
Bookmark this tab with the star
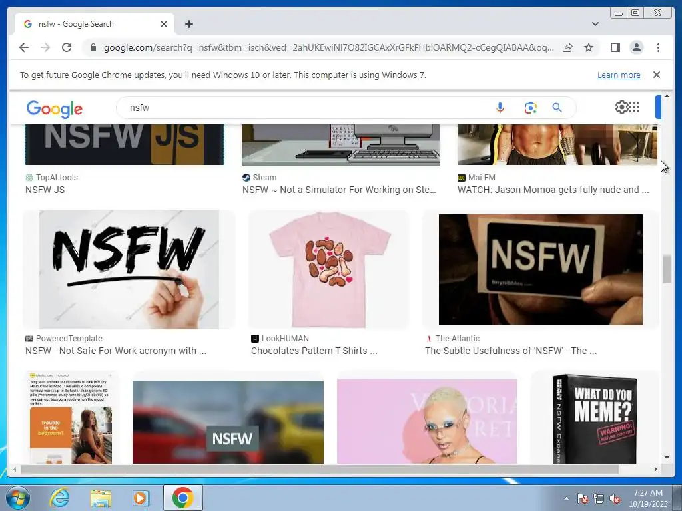(x=589, y=47)
